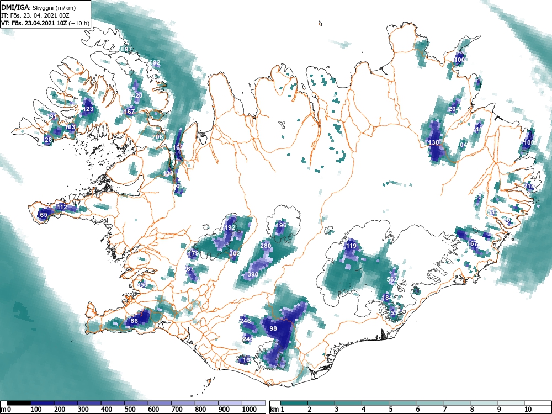The image size is (552, 414).
Task: Click the dark navy 100–200 m legend segment
Action: (x=43, y=403)
